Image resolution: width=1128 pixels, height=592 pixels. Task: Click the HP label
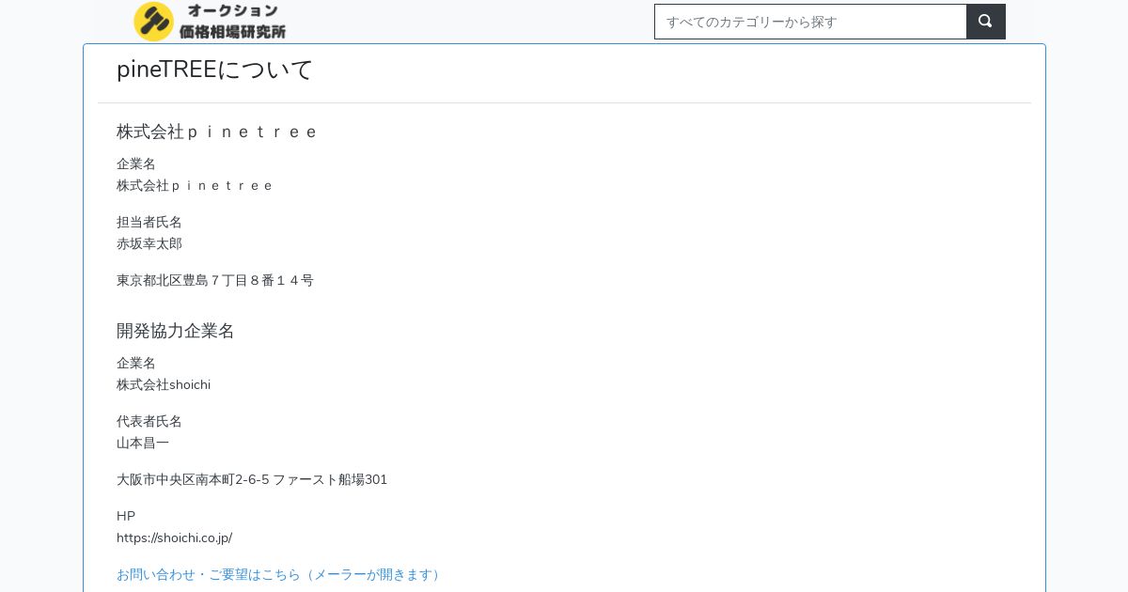point(126,516)
